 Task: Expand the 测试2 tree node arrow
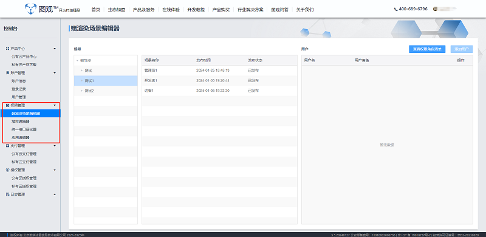[82, 91]
